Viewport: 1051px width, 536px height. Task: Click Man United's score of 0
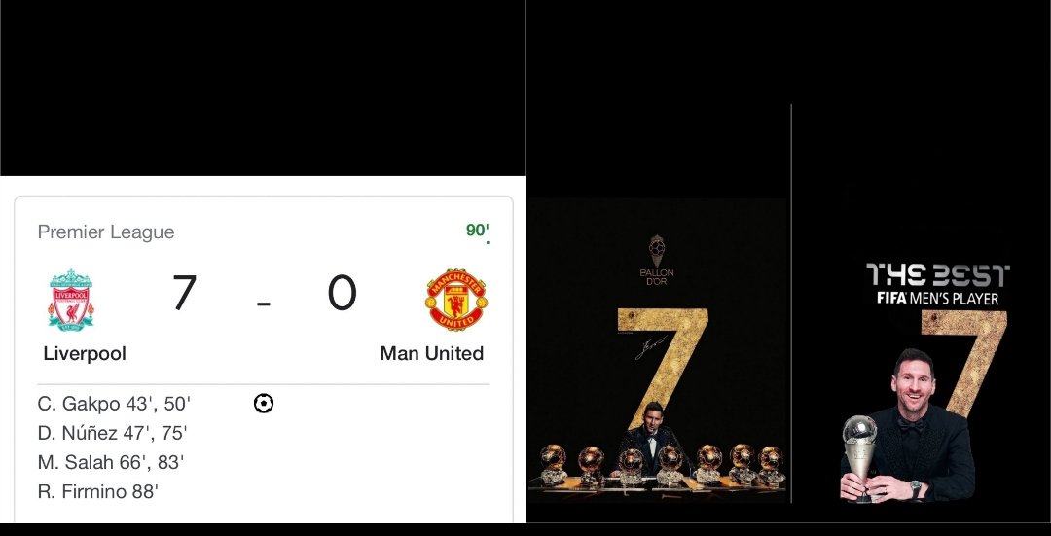tap(342, 293)
